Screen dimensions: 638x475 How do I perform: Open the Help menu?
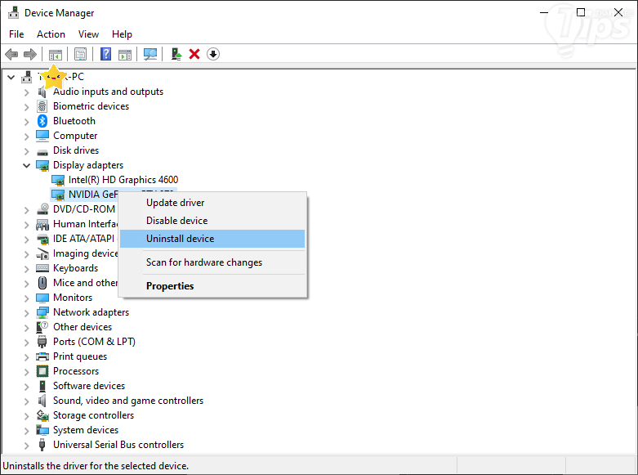(x=122, y=34)
